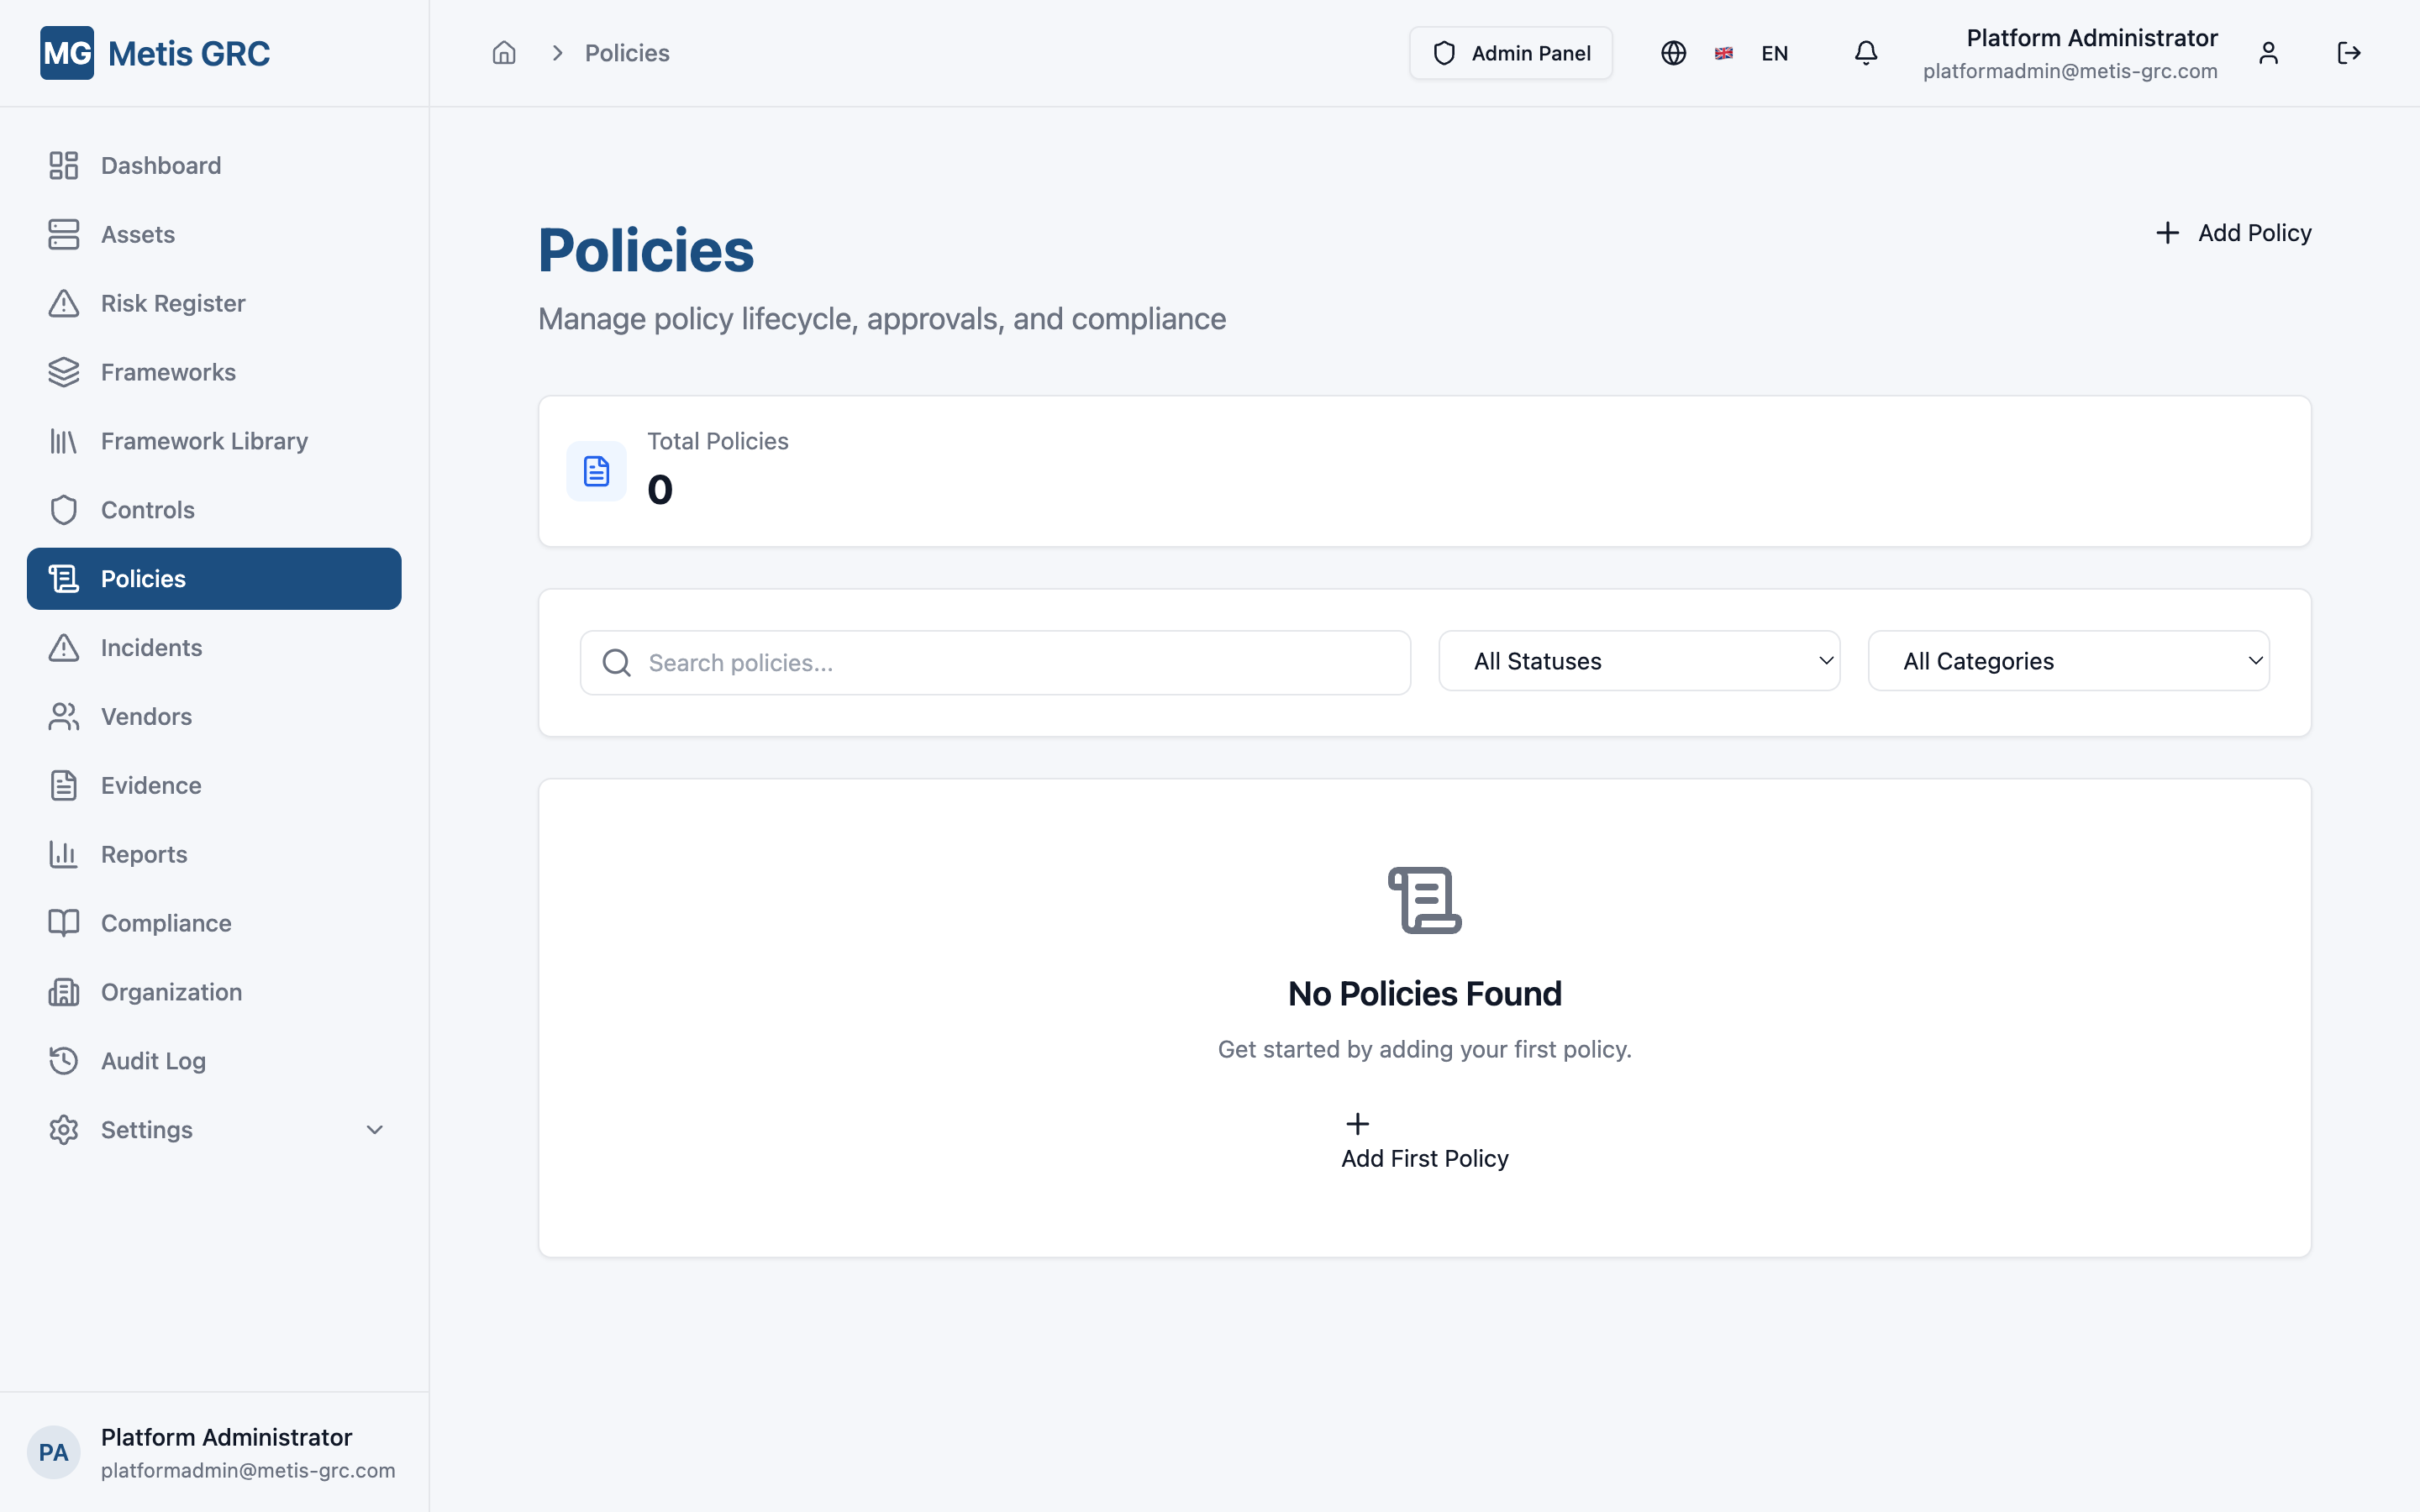Click the language globe icon
2420x1512 pixels.
click(x=1672, y=52)
